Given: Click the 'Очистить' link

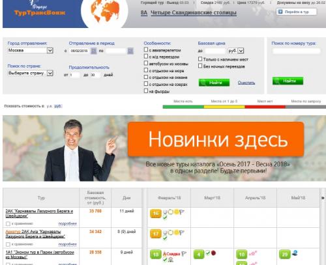Looking at the screenshot, I should click(246, 83).
